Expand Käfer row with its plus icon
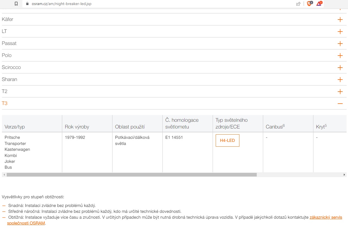The width and height of the screenshot is (348, 229). 340,20
